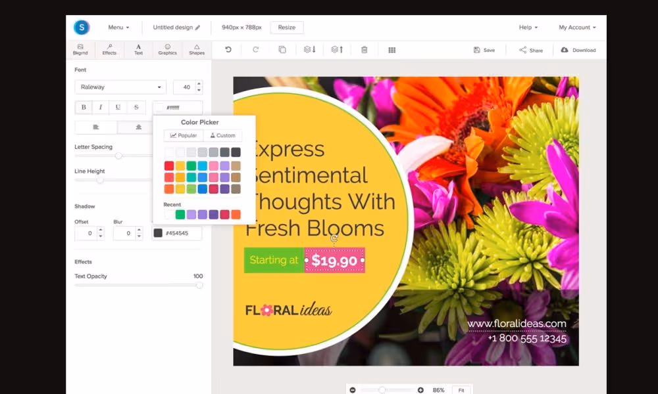Toggle Bold text formatting
Image resolution: width=658 pixels, height=394 pixels.
[x=84, y=108]
